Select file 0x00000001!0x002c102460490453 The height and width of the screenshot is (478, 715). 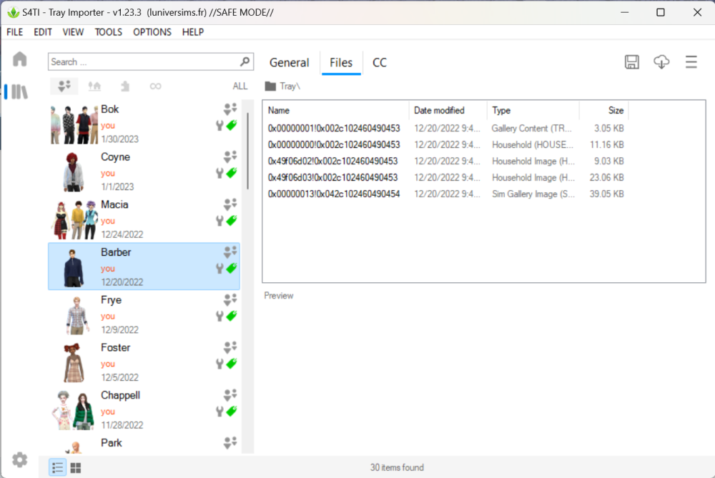coord(334,128)
